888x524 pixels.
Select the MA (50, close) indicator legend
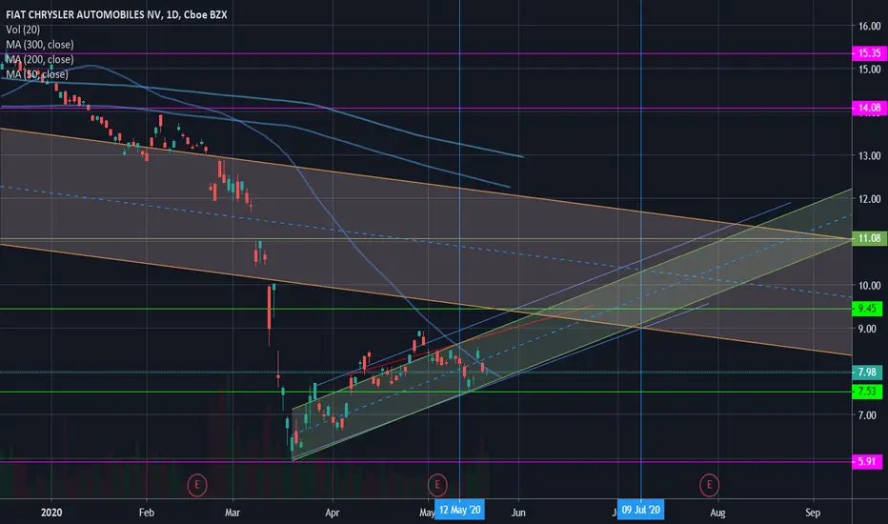point(37,74)
